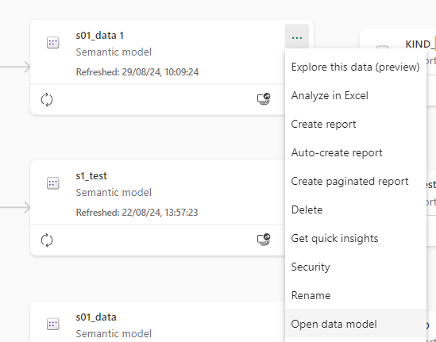Screen dimensions: 436x342
Task: Click the semantic model icon beside s01_data 1
Action: [53, 43]
